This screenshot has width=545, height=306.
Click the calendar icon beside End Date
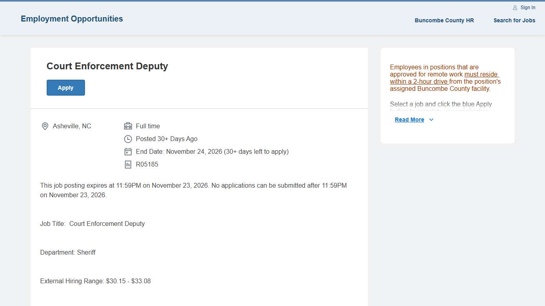click(128, 152)
